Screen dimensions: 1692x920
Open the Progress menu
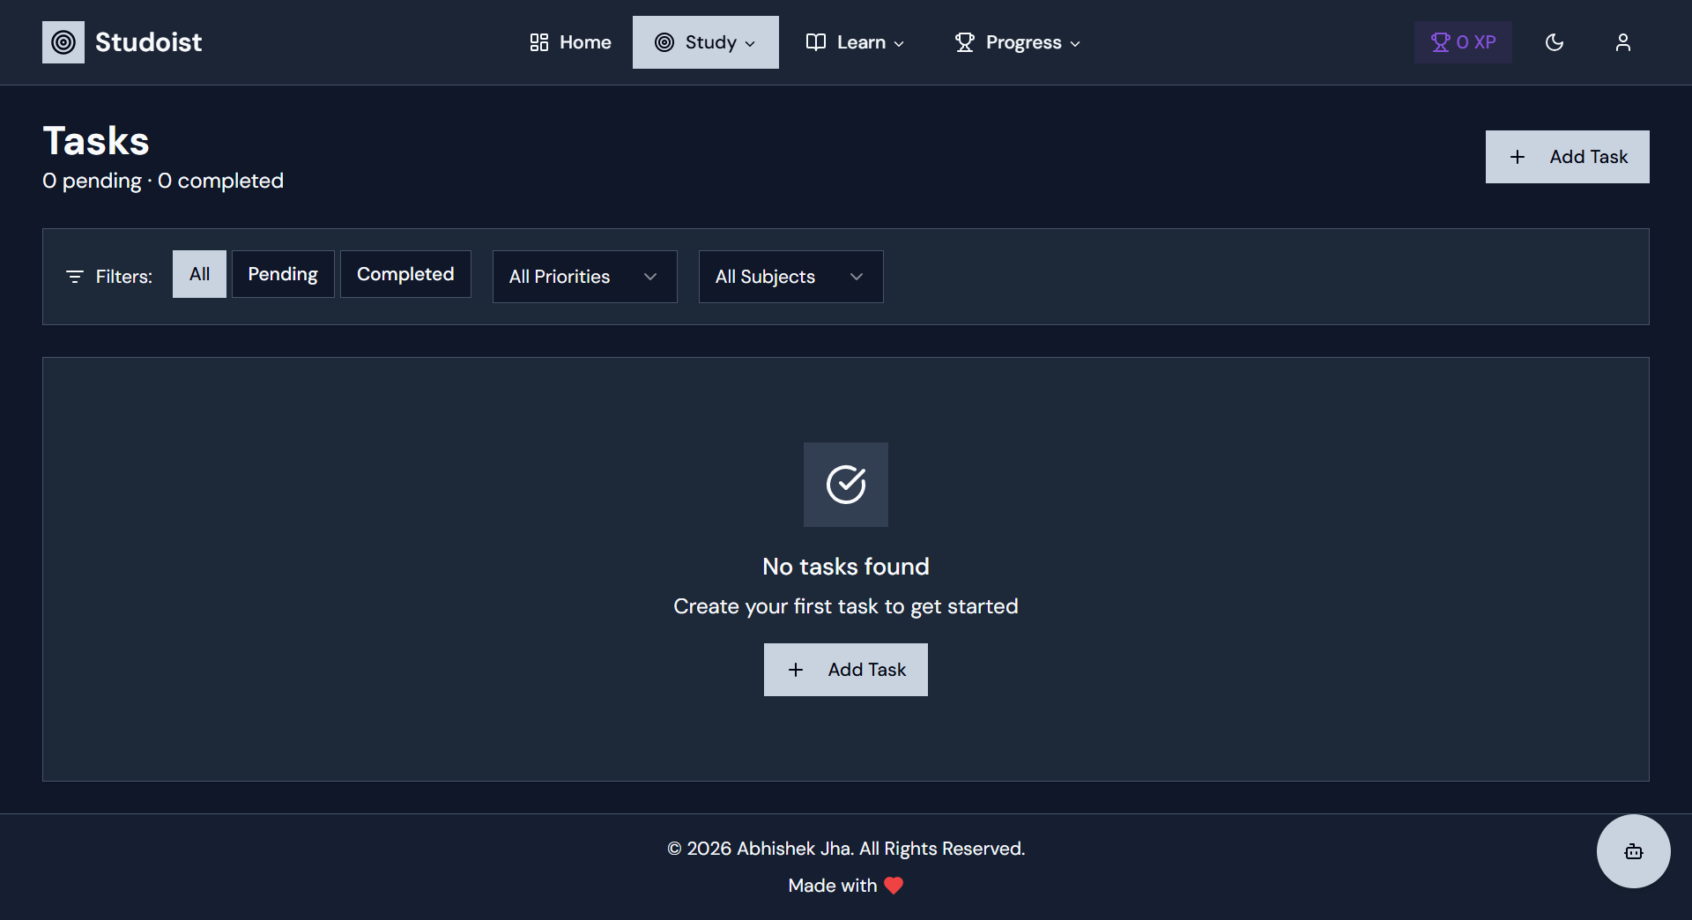tap(1016, 41)
